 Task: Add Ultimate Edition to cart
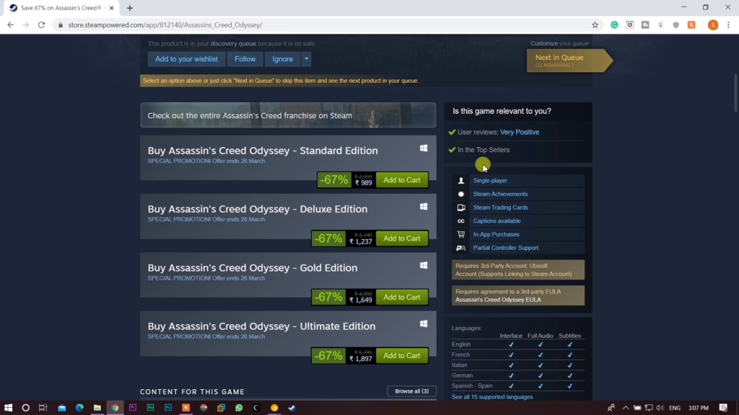pos(402,356)
